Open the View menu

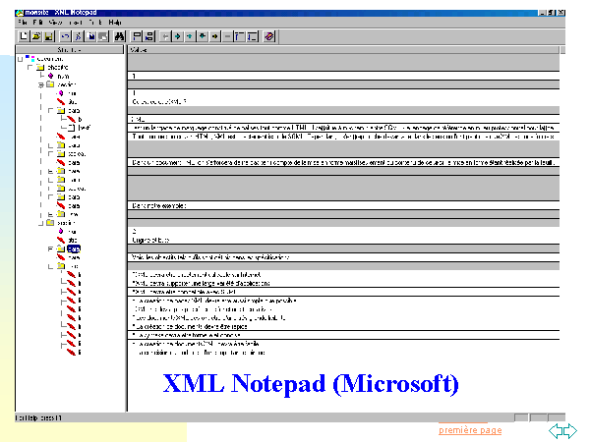pos(54,21)
